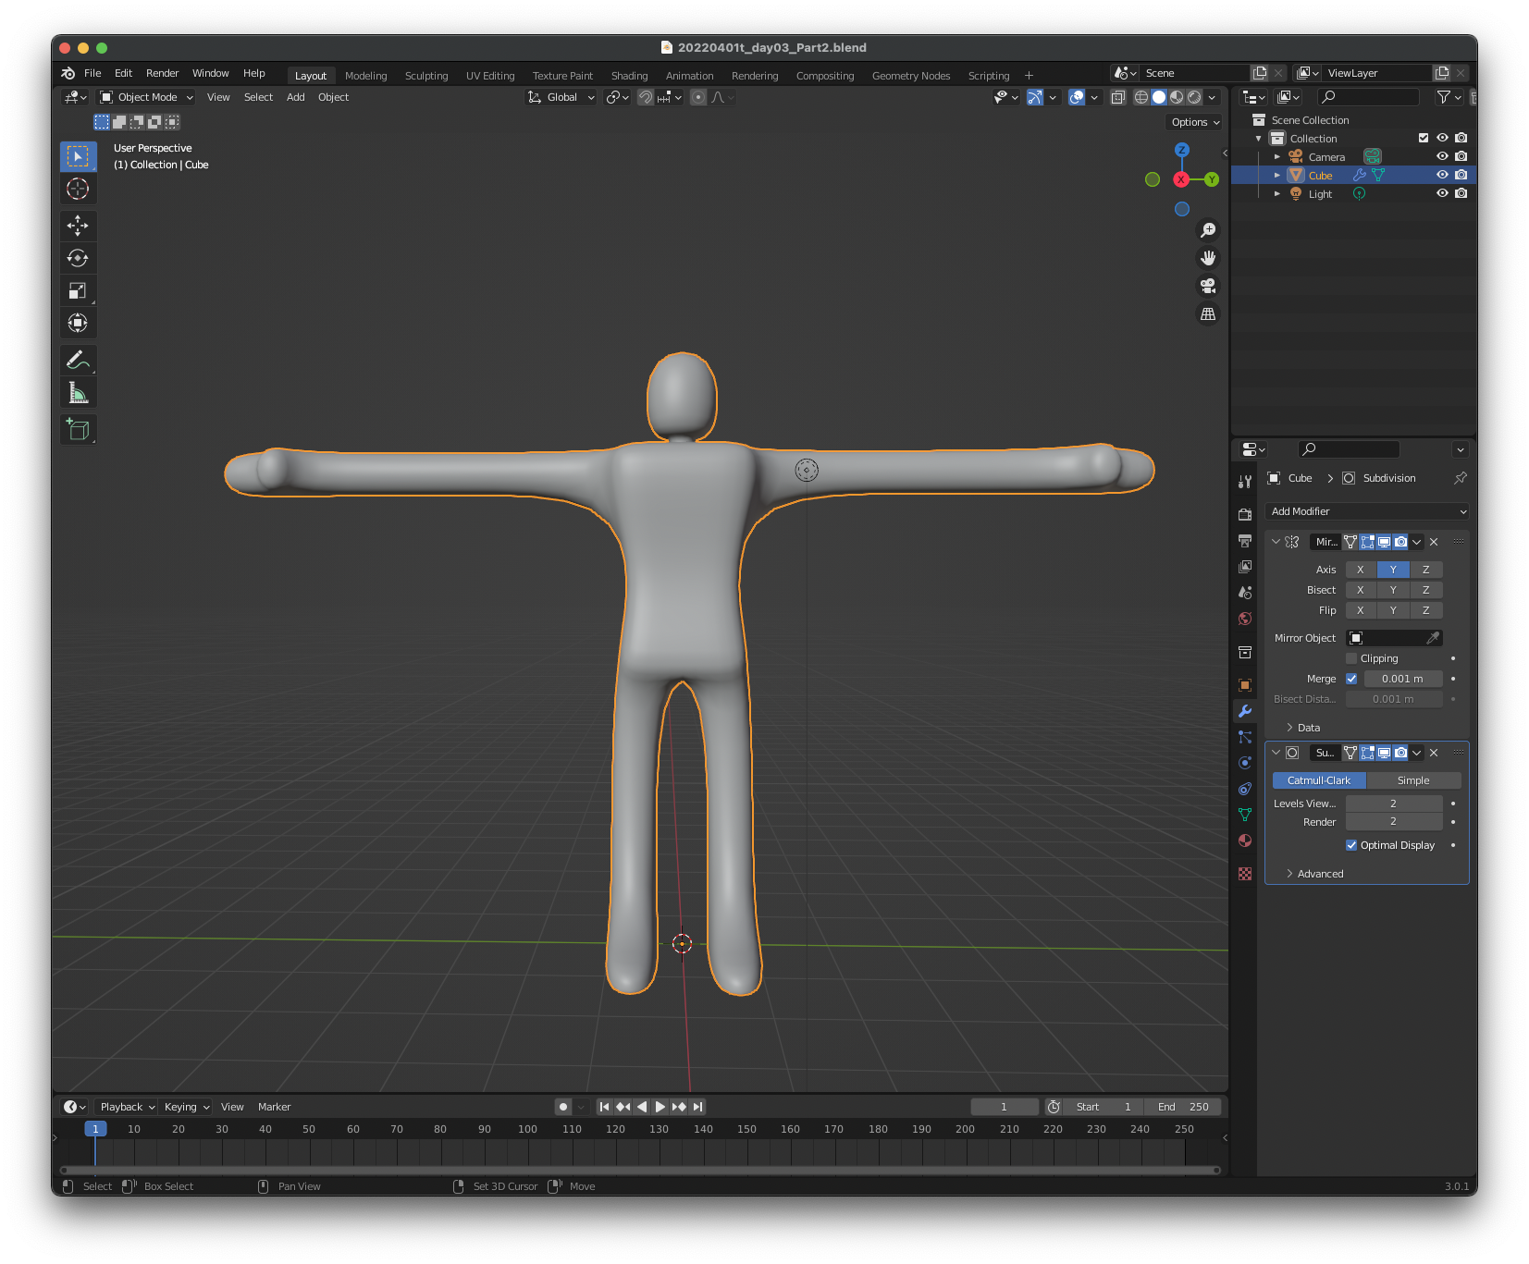Play animation forward in timeline

(x=660, y=1107)
